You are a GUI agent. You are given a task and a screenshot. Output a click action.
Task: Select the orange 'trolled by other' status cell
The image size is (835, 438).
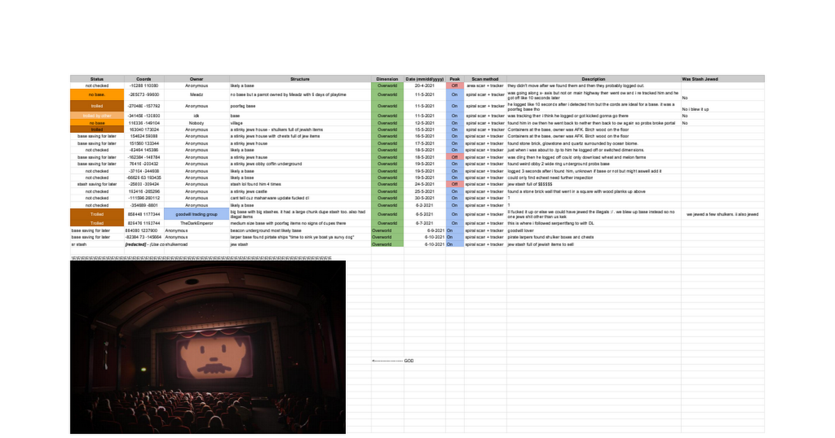coord(97,115)
